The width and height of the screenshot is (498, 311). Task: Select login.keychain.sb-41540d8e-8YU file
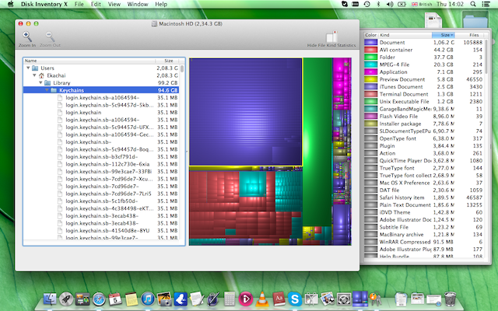pyautogui.click(x=102, y=231)
